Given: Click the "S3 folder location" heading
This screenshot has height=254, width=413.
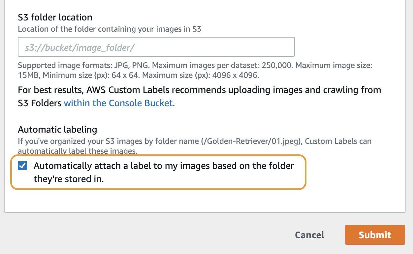Looking at the screenshot, I should coord(55,17).
